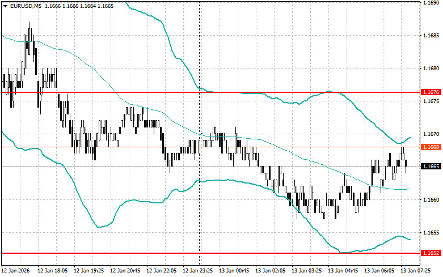443x277 pixels.
Task: Select the OHLC values 1.1666 1.1666 1.1664 1.1665
Action: click(x=79, y=6)
